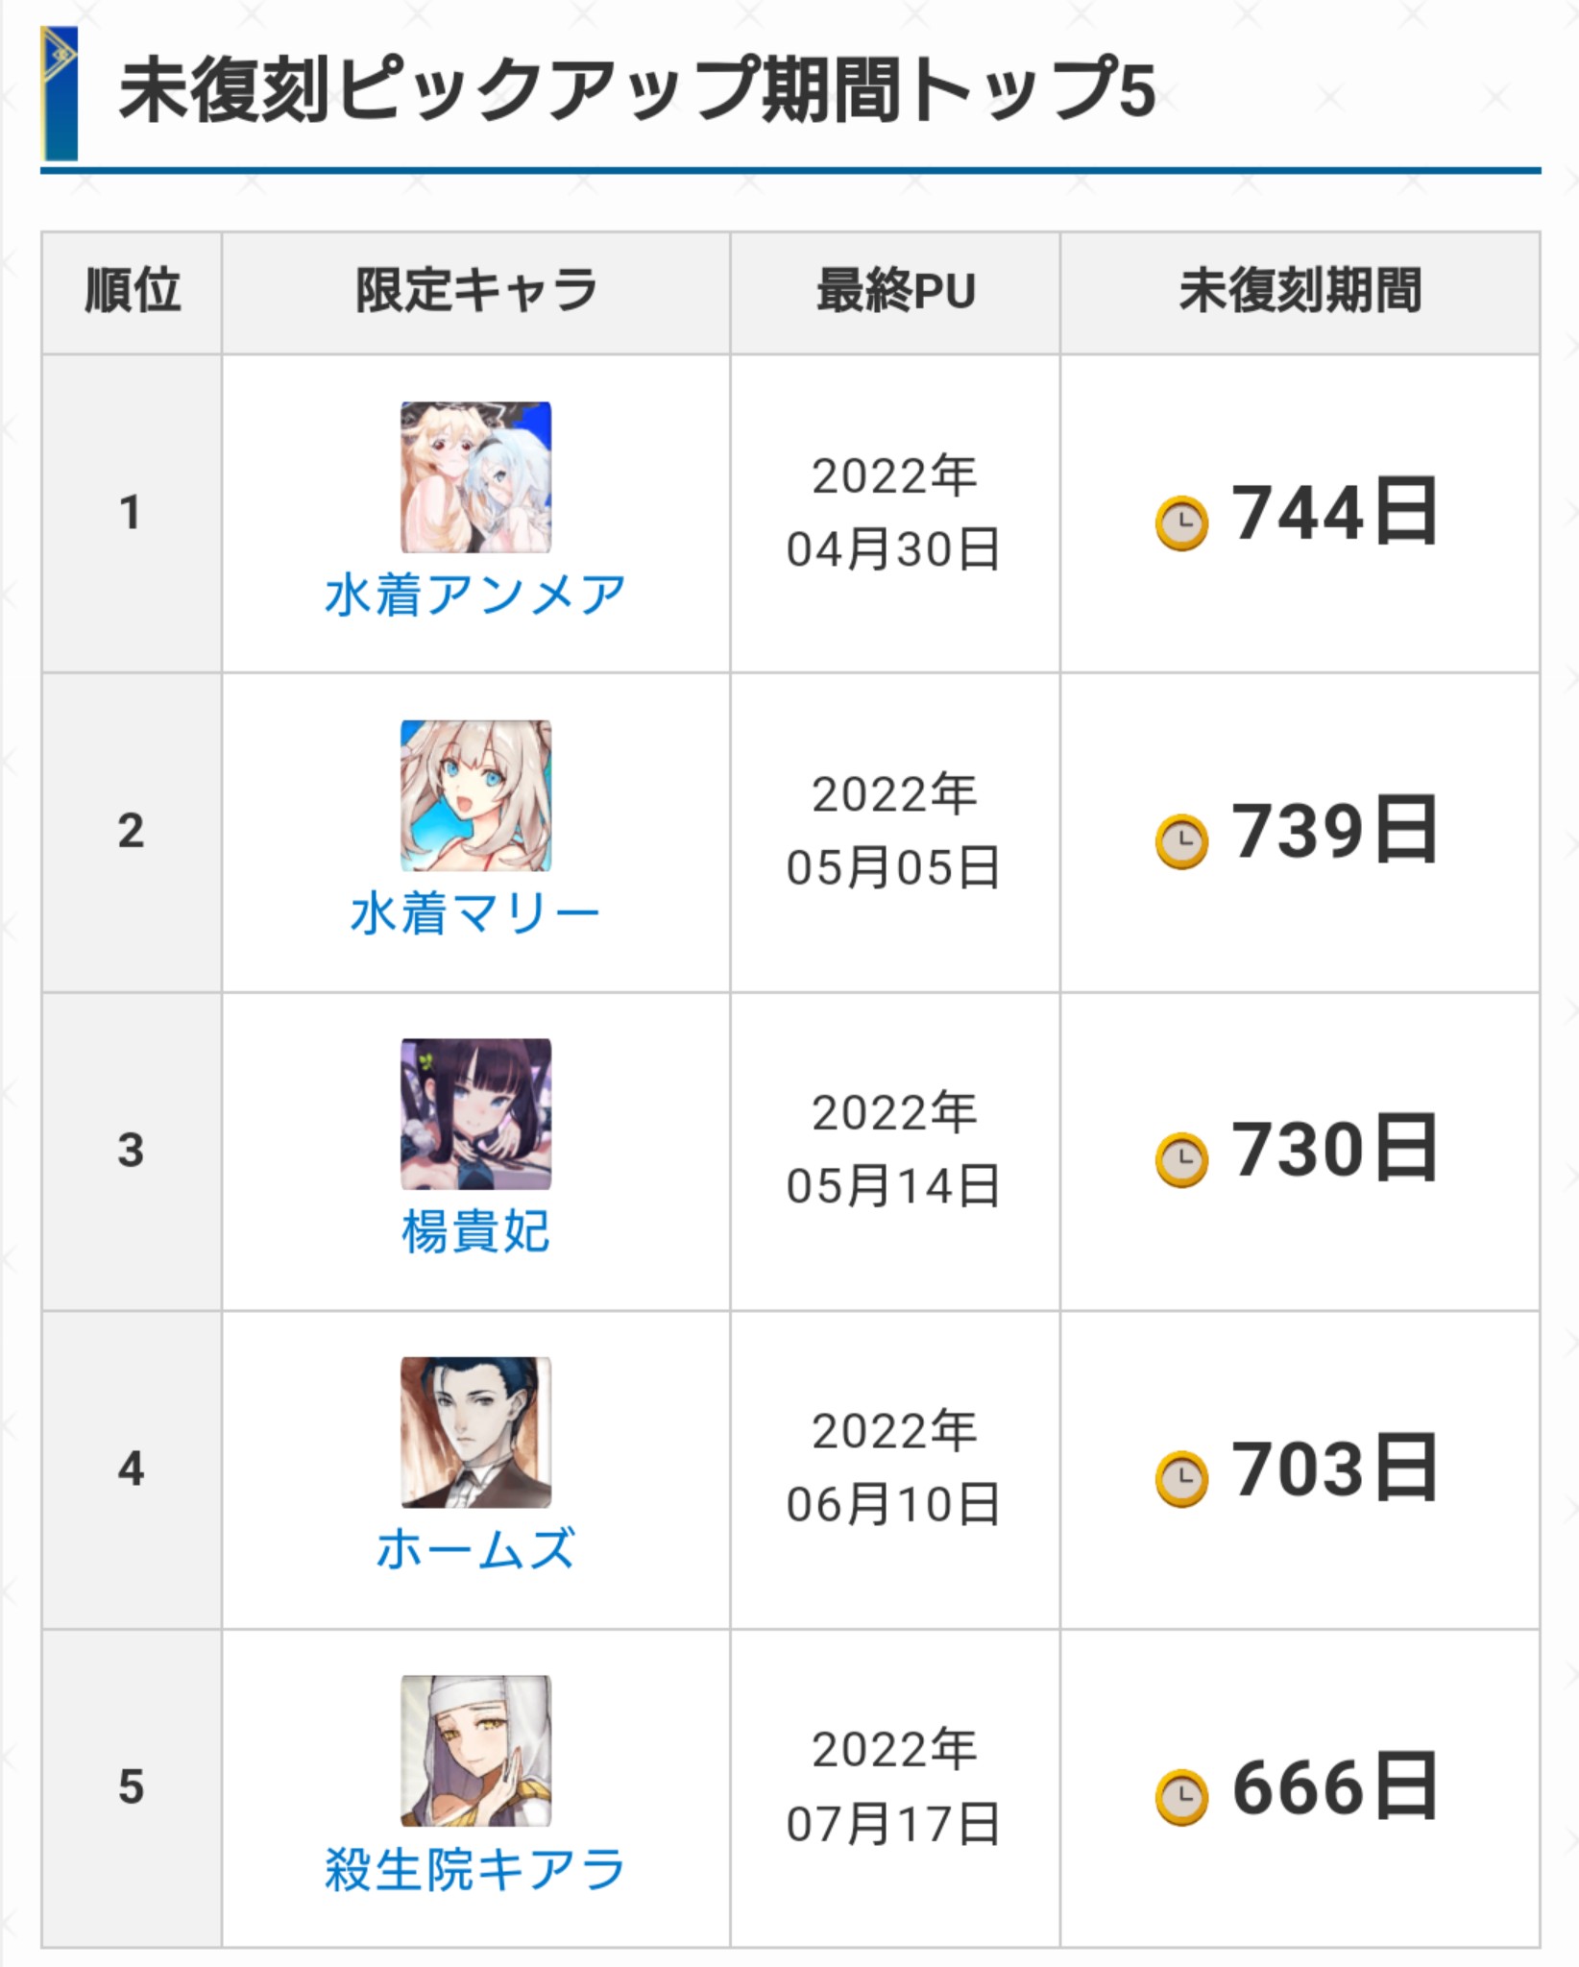Viewport: 1579px width, 1967px height.
Task: Tap the 楊貴妃 portrait thumbnail
Action: [475, 1114]
